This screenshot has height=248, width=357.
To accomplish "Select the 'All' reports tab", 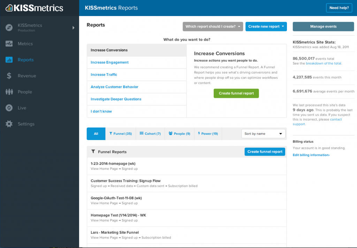I will coord(96,133).
